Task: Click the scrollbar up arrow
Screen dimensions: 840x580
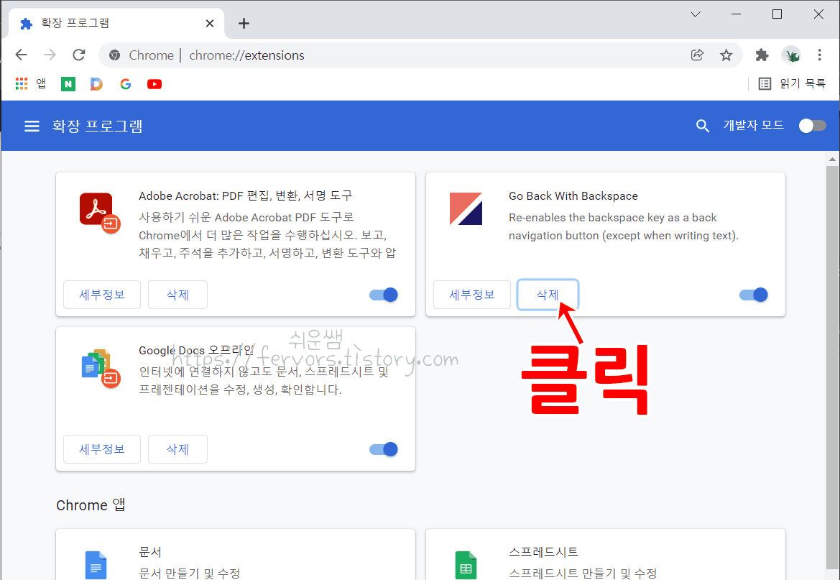Action: coord(832,160)
